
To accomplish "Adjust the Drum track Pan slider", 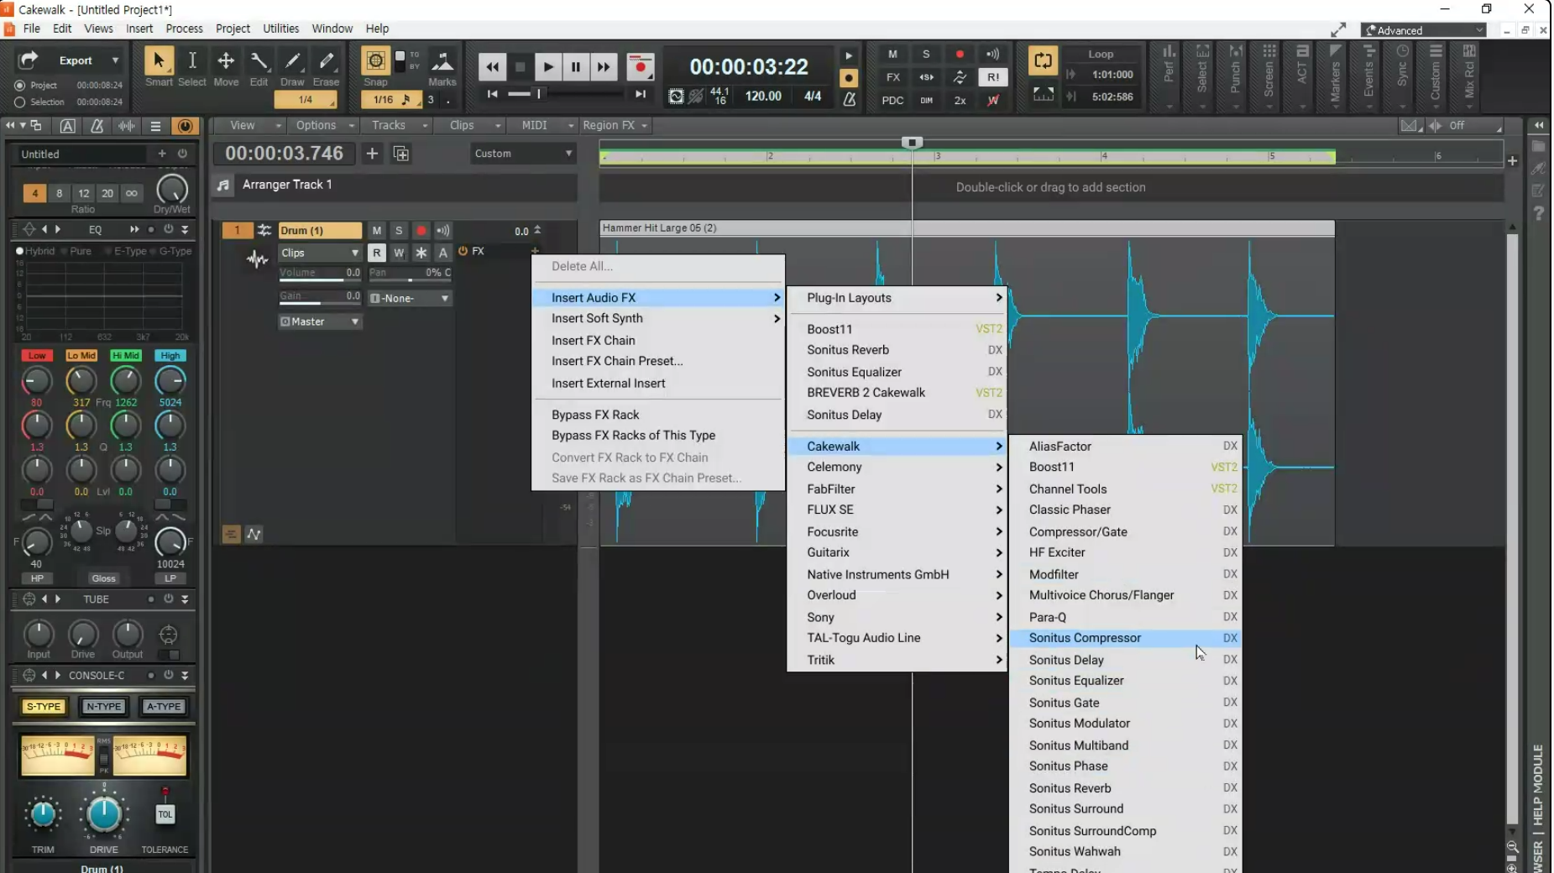I will coord(410,274).
